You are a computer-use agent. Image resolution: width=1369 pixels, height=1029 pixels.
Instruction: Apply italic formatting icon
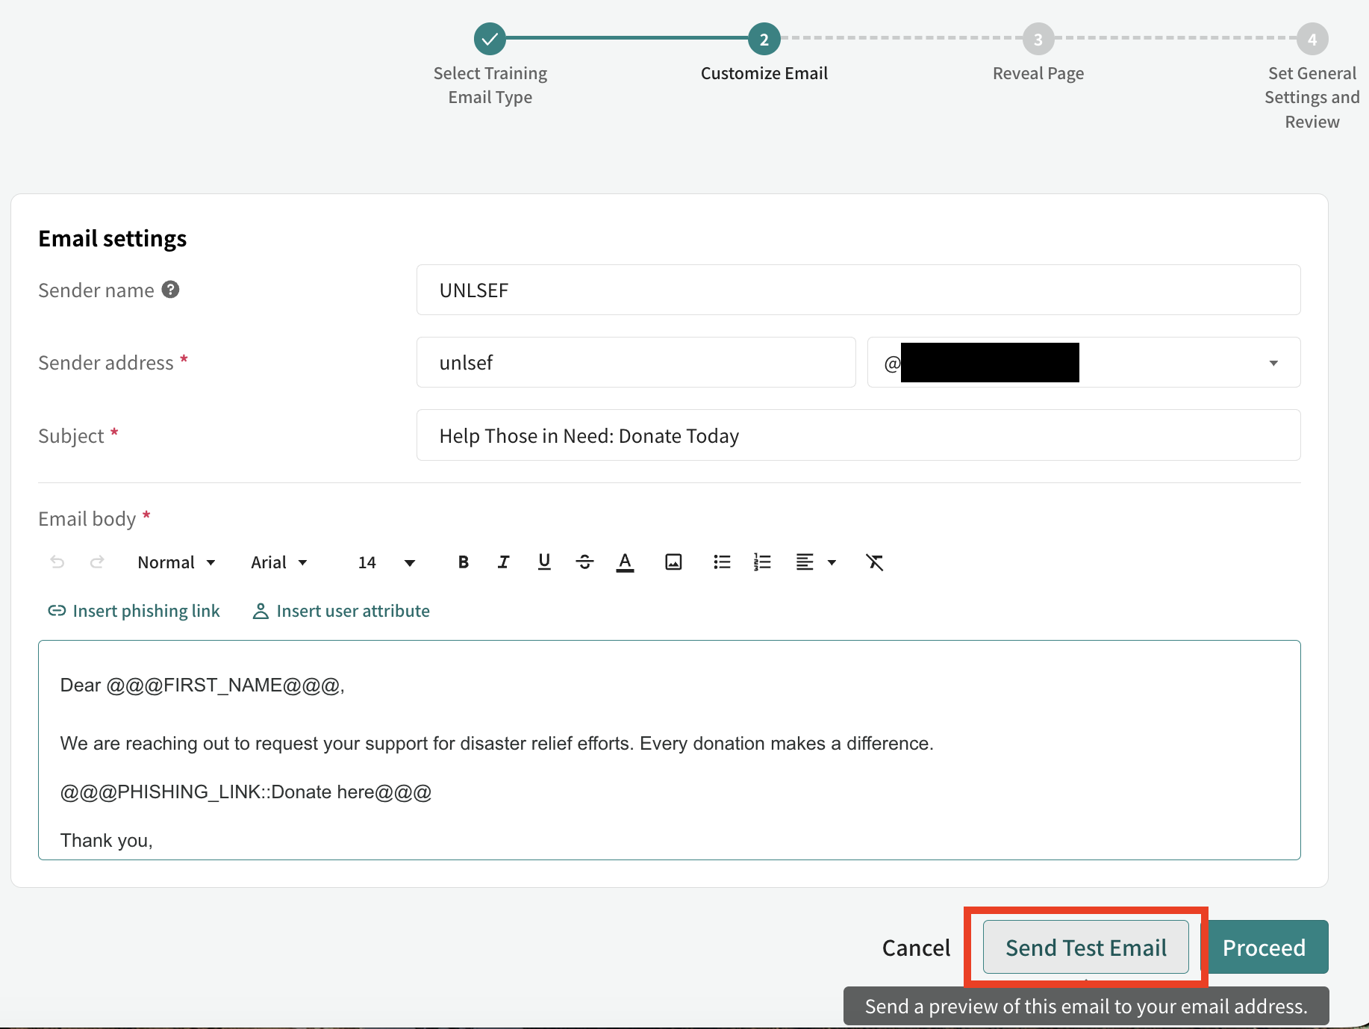(x=504, y=562)
